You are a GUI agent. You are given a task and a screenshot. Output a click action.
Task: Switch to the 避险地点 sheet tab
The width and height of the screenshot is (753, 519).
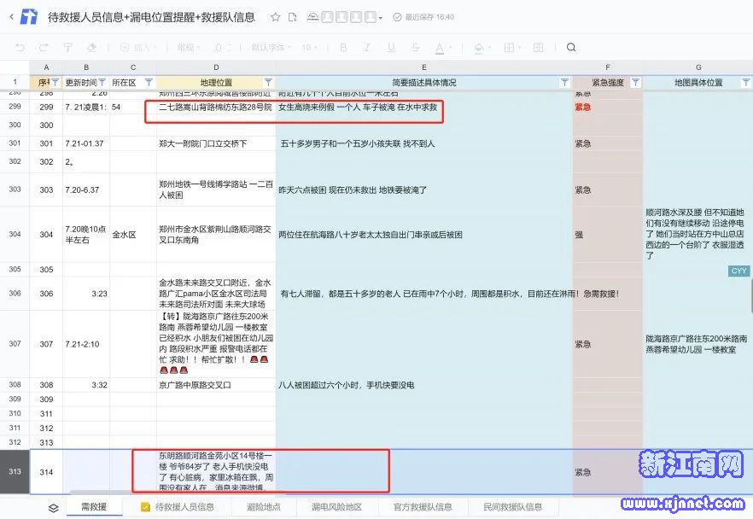[x=264, y=507]
